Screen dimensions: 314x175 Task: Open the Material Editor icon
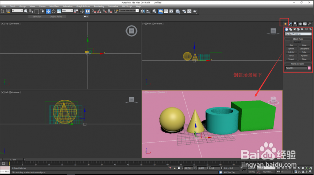click(178, 11)
